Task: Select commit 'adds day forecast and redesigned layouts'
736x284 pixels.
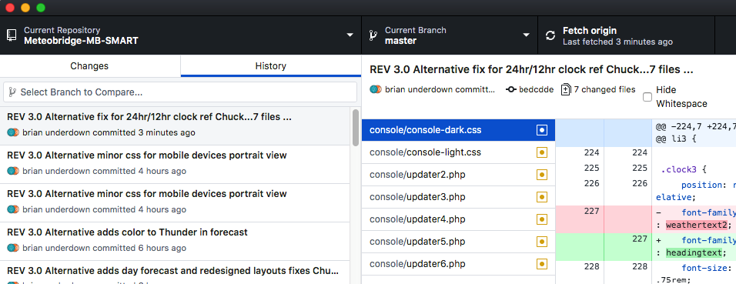Action: pos(175,272)
